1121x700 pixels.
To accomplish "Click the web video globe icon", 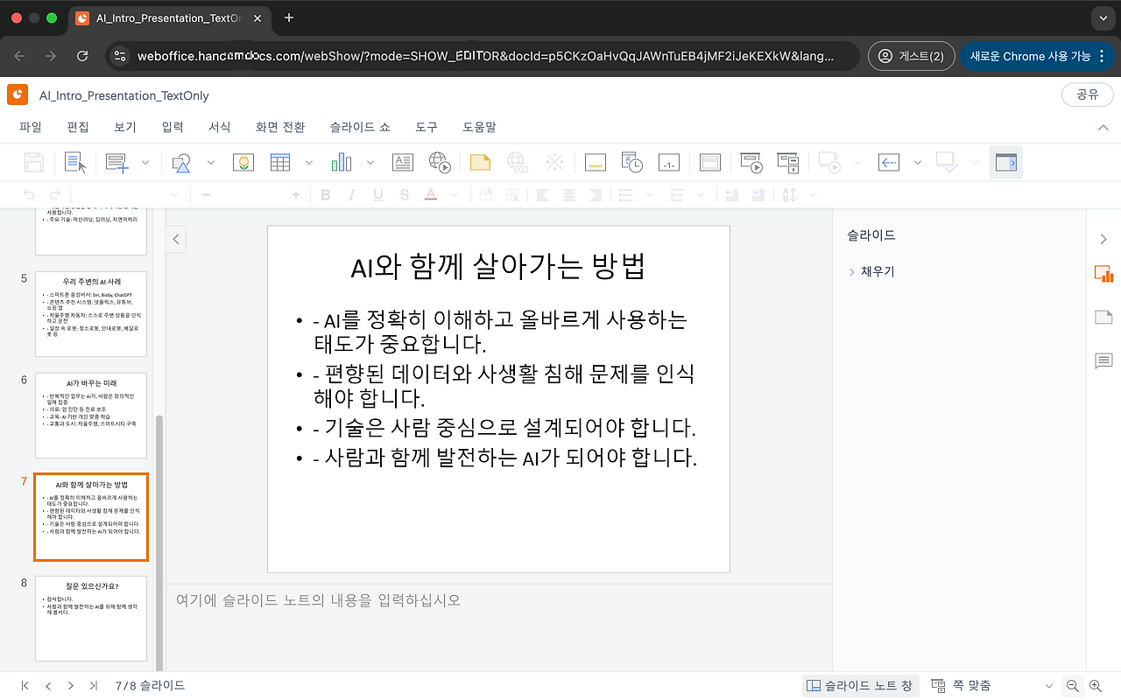I will (x=440, y=162).
